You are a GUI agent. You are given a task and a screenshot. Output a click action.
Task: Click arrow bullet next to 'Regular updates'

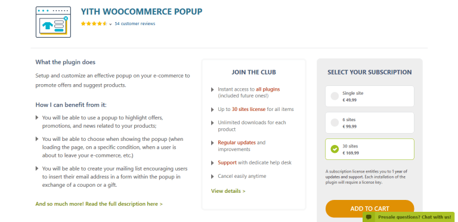(212, 143)
